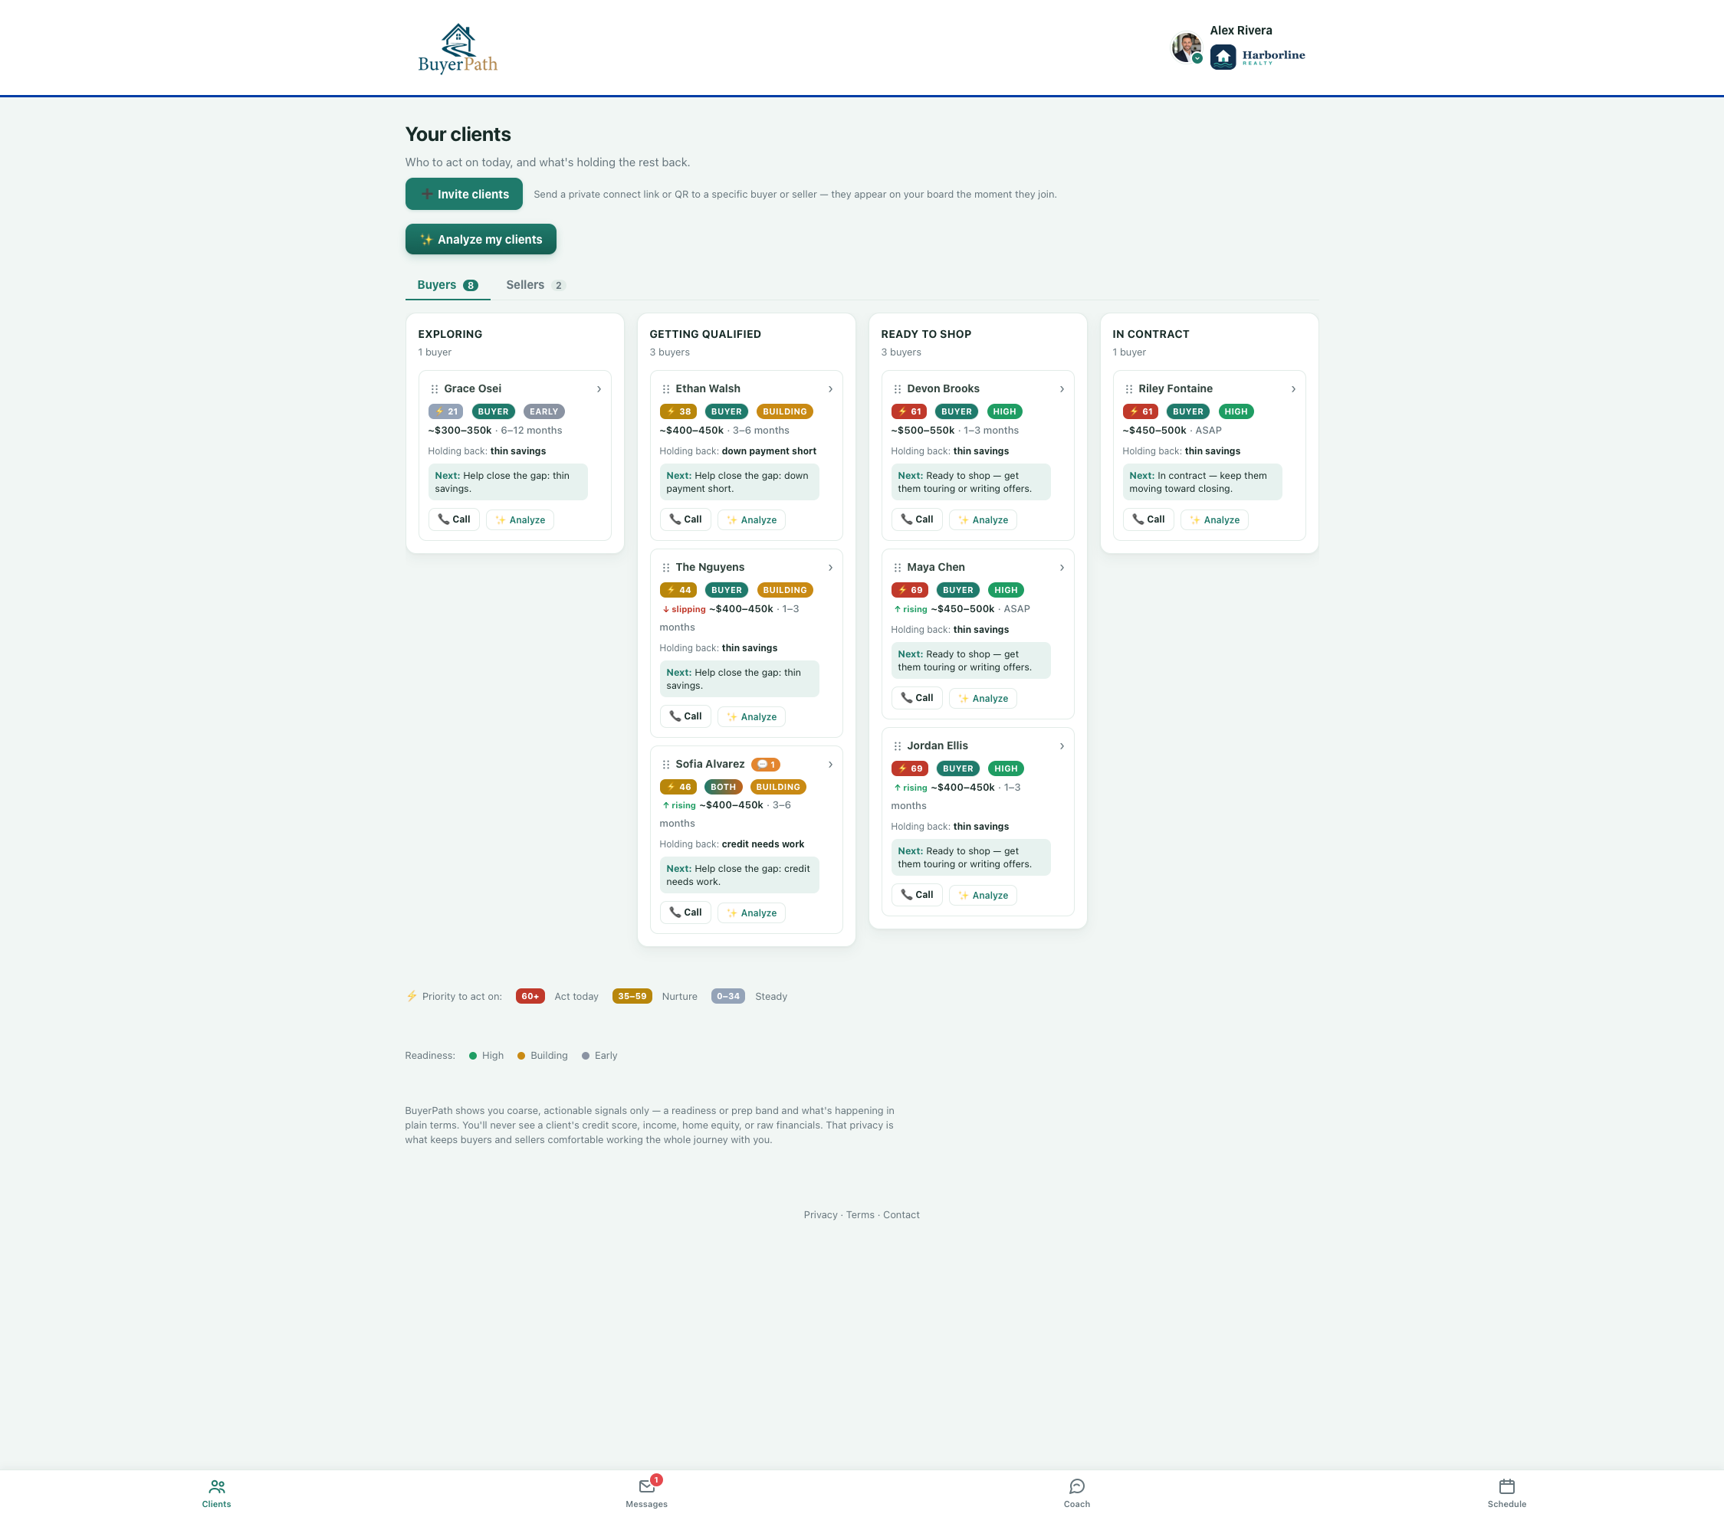This screenshot has width=1724, height=1517.
Task: Open Schedule in bottom navigation
Action: click(x=1506, y=1493)
